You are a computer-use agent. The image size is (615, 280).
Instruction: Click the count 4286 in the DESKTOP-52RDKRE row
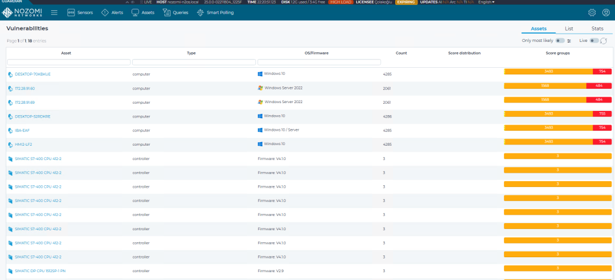tap(387, 117)
